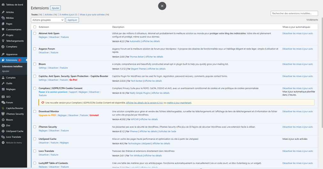Click Sollicitez de l'aide link for iThemes
This screenshot has height=169, width=323.
click(x=168, y=132)
